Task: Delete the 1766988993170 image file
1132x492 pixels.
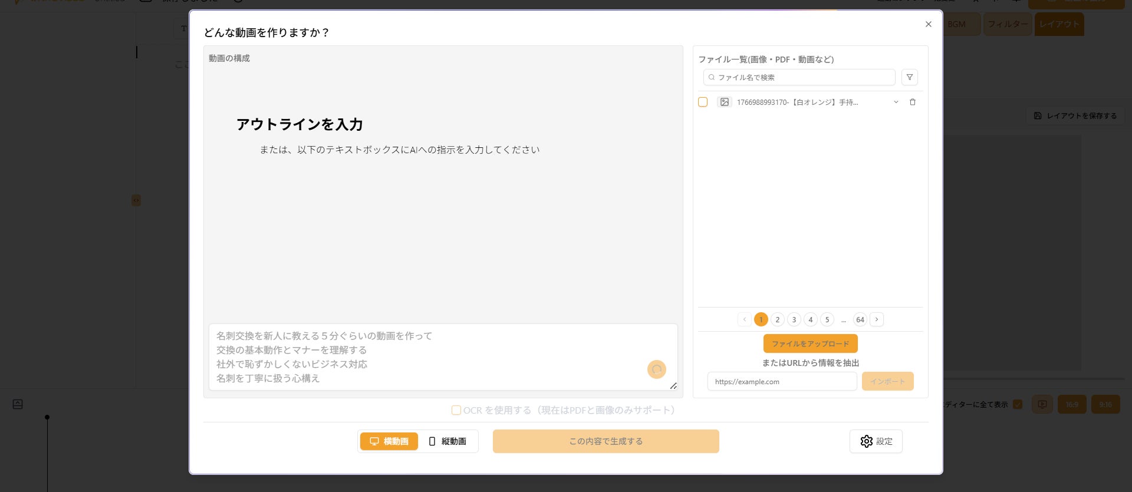Action: [913, 102]
